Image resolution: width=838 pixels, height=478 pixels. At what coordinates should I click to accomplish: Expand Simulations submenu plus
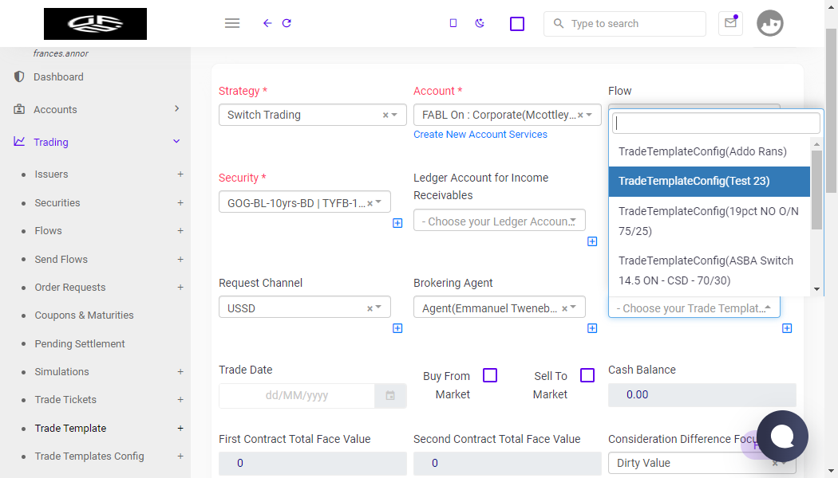180,371
